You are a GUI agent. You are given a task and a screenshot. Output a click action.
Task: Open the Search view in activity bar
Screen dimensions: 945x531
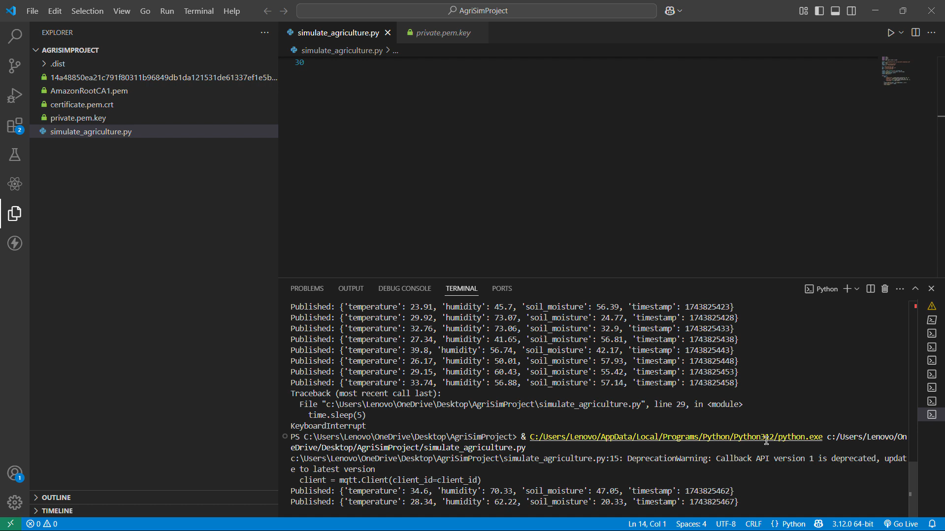click(15, 36)
